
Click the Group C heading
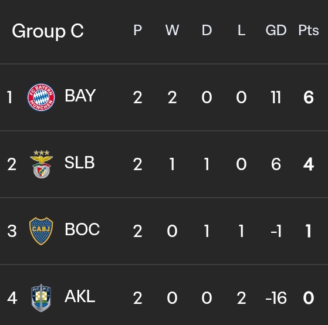point(48,31)
